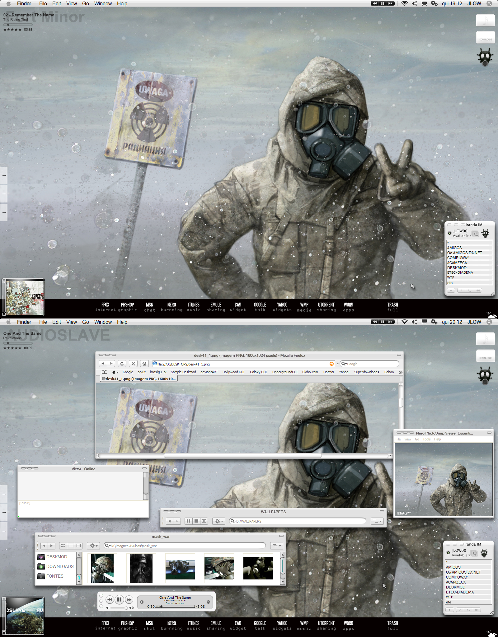Switch WALLPAPERS window to list view
This screenshot has width=498, height=637.
196,521
